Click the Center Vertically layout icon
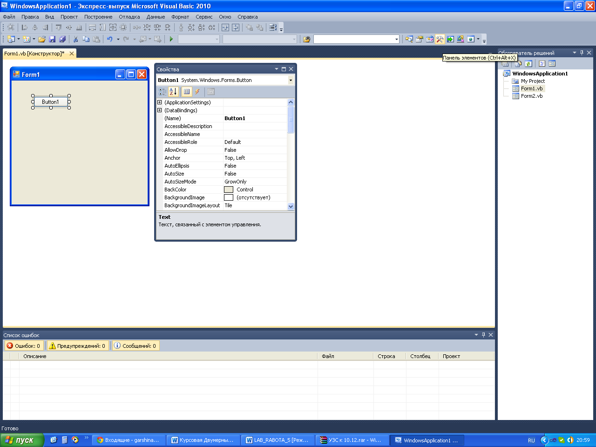Screen dimensions: 596x447 (x=236, y=27)
